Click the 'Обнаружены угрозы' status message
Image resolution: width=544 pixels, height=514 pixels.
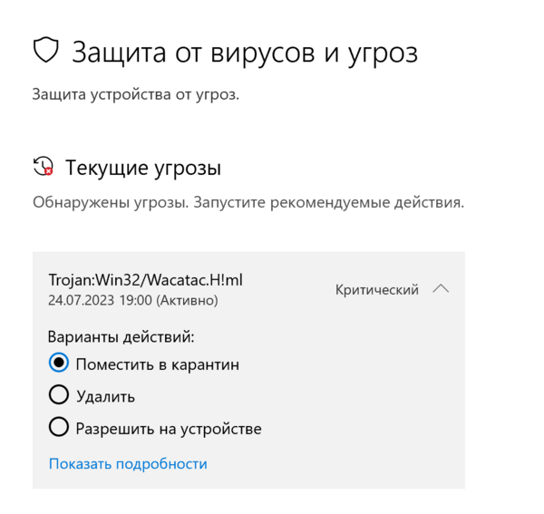click(x=109, y=201)
